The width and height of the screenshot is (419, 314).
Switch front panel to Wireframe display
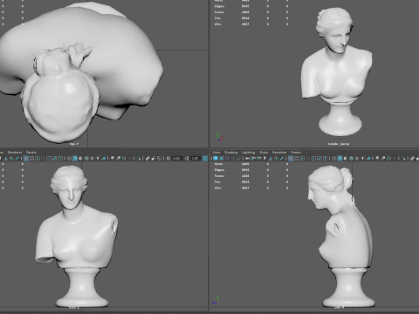[69, 158]
